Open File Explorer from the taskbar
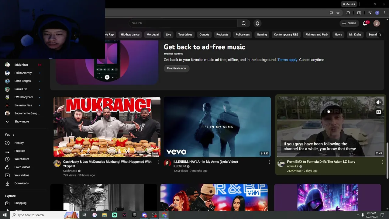 pyautogui.click(x=105, y=215)
